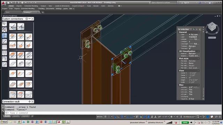Select the hammer tools icon in connections sidebar

coord(5,30)
